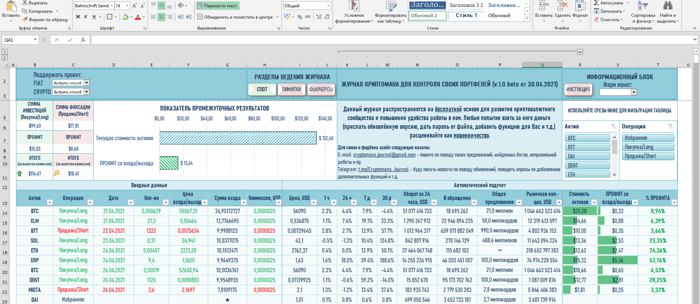This screenshot has width=700, height=304.
Task: Select Избранное in the Операция slicer
Action: (x=648, y=138)
